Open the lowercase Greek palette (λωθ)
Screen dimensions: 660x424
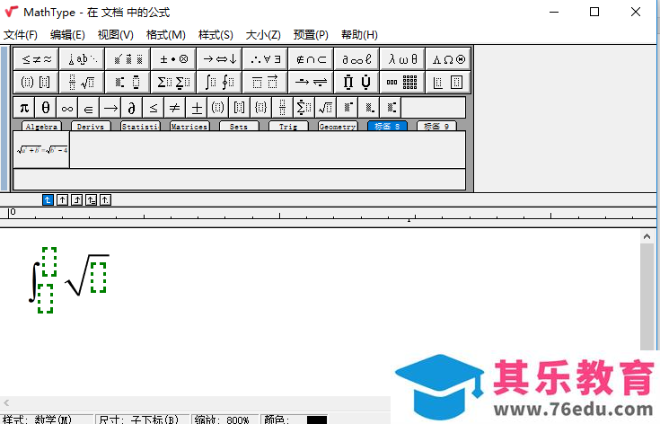pos(403,59)
